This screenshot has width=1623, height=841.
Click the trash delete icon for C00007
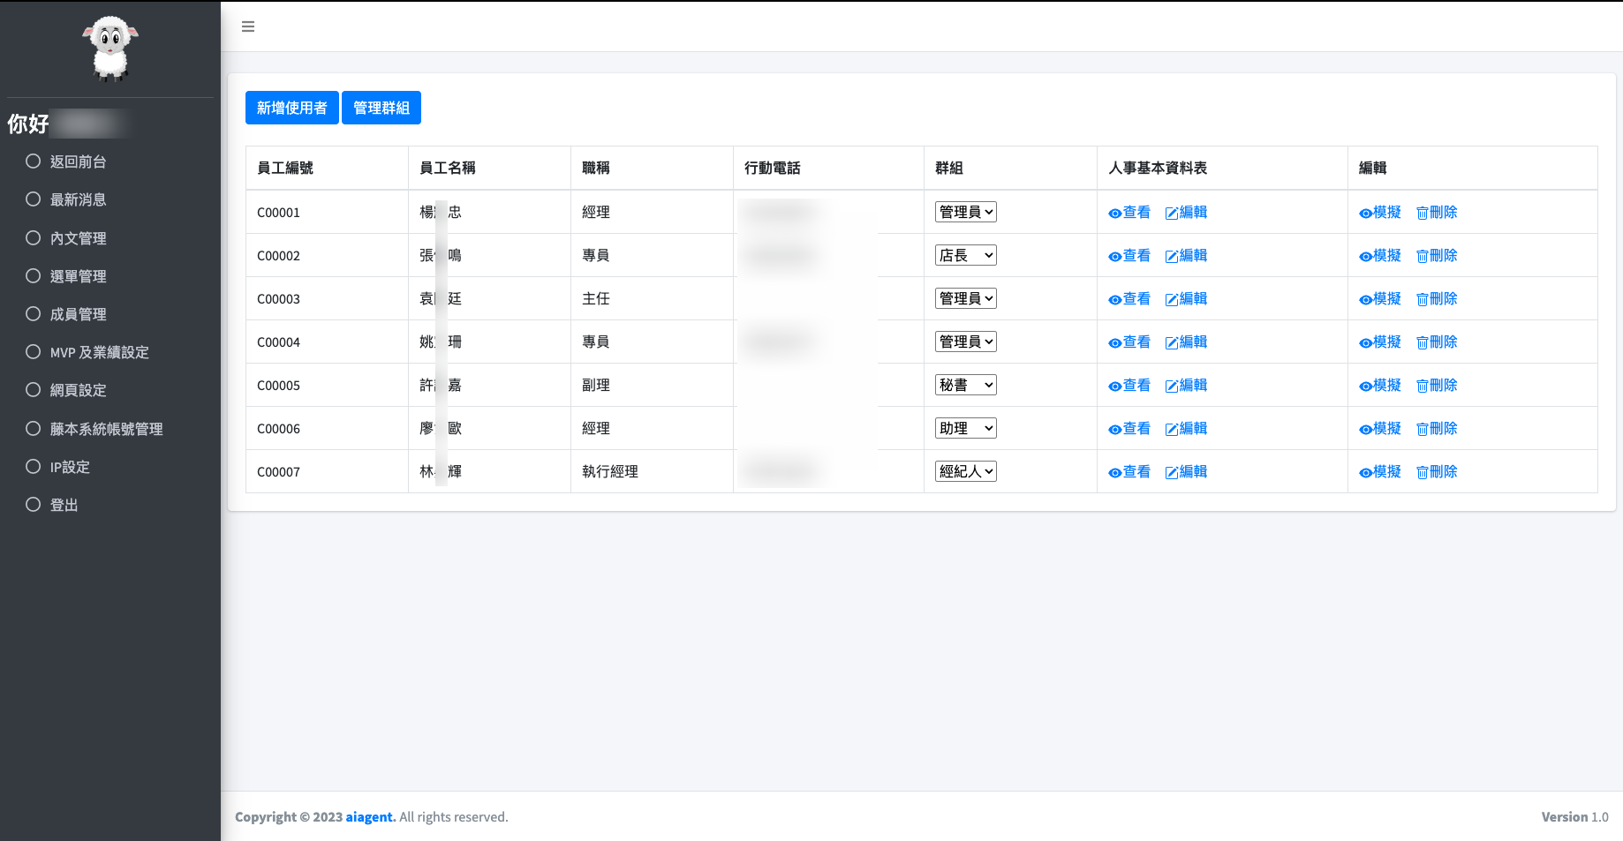point(1422,473)
